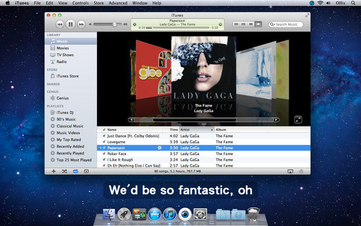
Task: Sort by Name column header
Action: tap(135, 130)
